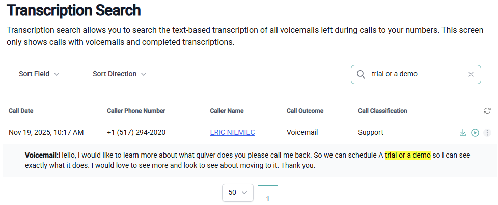Image resolution: width=498 pixels, height=205 pixels.
Task: Go to page 1 of results
Action: pos(268,199)
